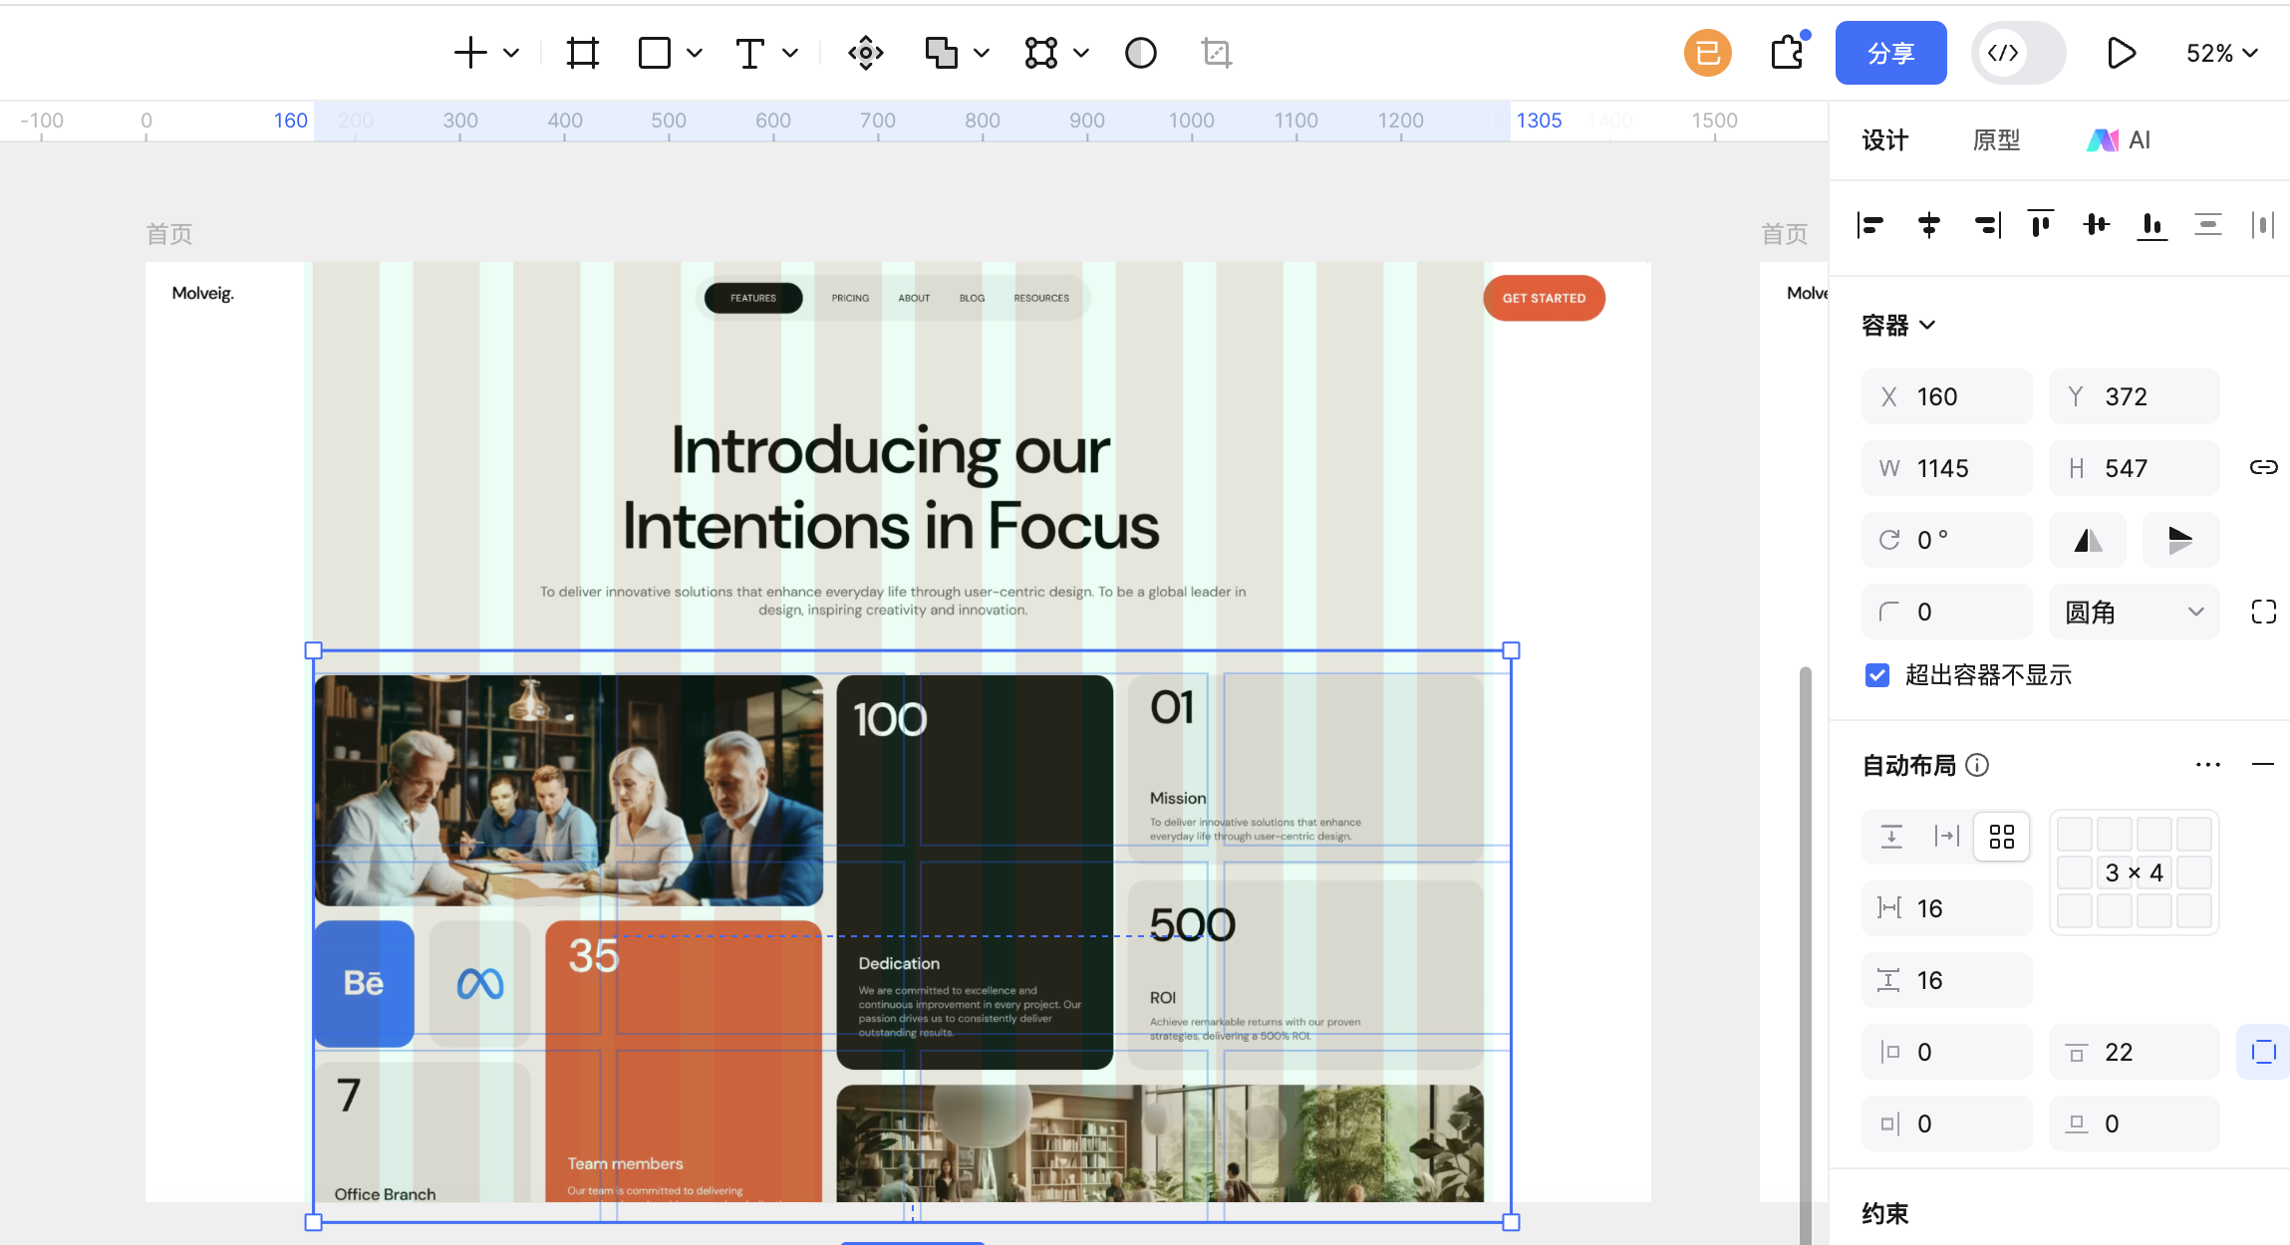This screenshot has width=2290, height=1245.
Task: Click the mask half-circle icon
Action: point(1140,53)
